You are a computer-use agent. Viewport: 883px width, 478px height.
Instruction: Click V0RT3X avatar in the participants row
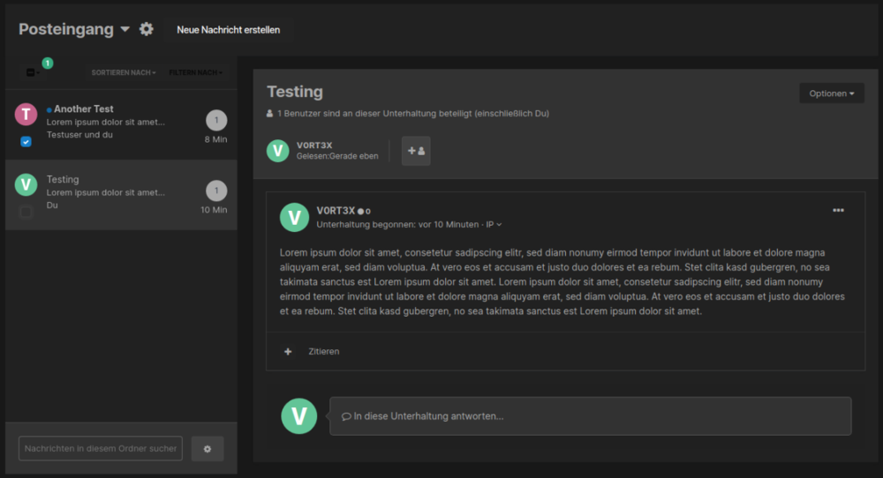278,151
